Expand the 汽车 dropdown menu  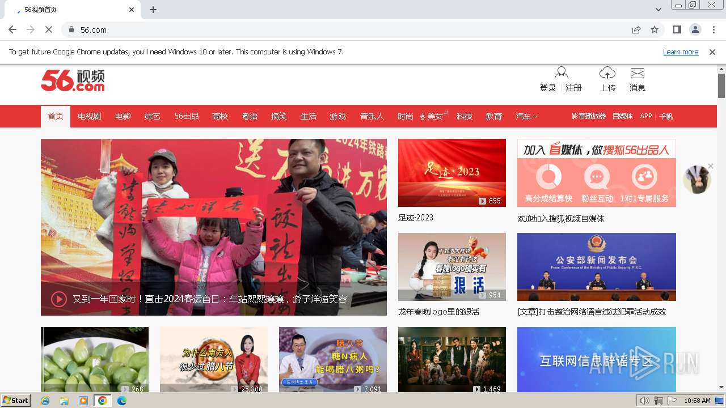point(526,116)
